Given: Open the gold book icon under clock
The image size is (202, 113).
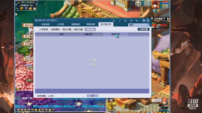Looking at the screenshot, I should click(21, 9).
